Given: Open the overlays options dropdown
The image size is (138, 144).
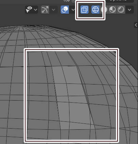Looking at the screenshot, I should pyautogui.click(x=73, y=10).
